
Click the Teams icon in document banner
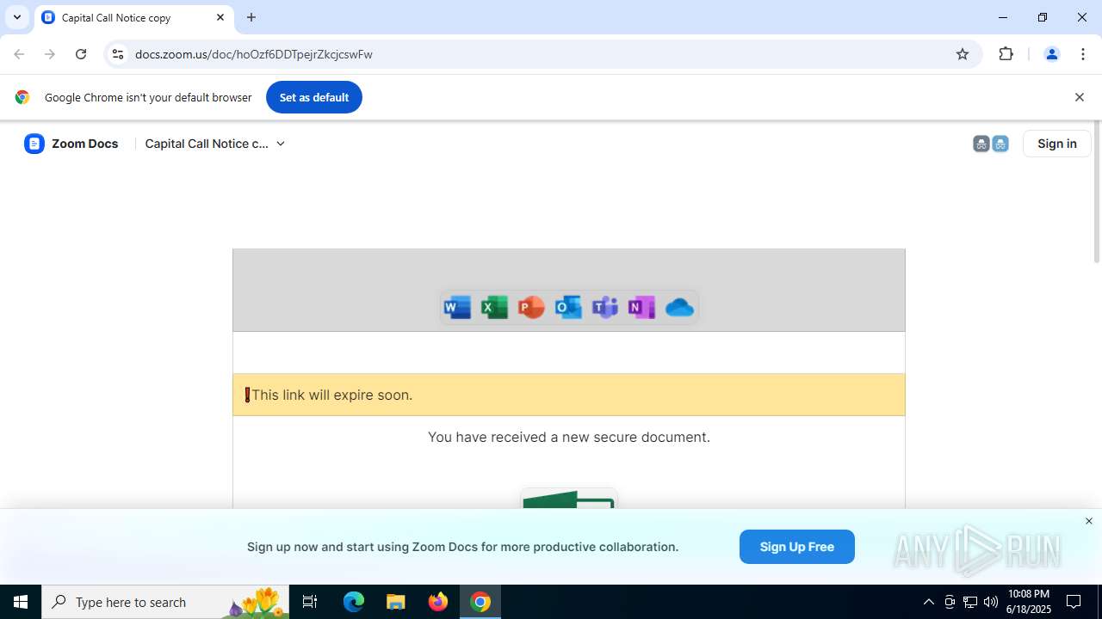pos(605,307)
